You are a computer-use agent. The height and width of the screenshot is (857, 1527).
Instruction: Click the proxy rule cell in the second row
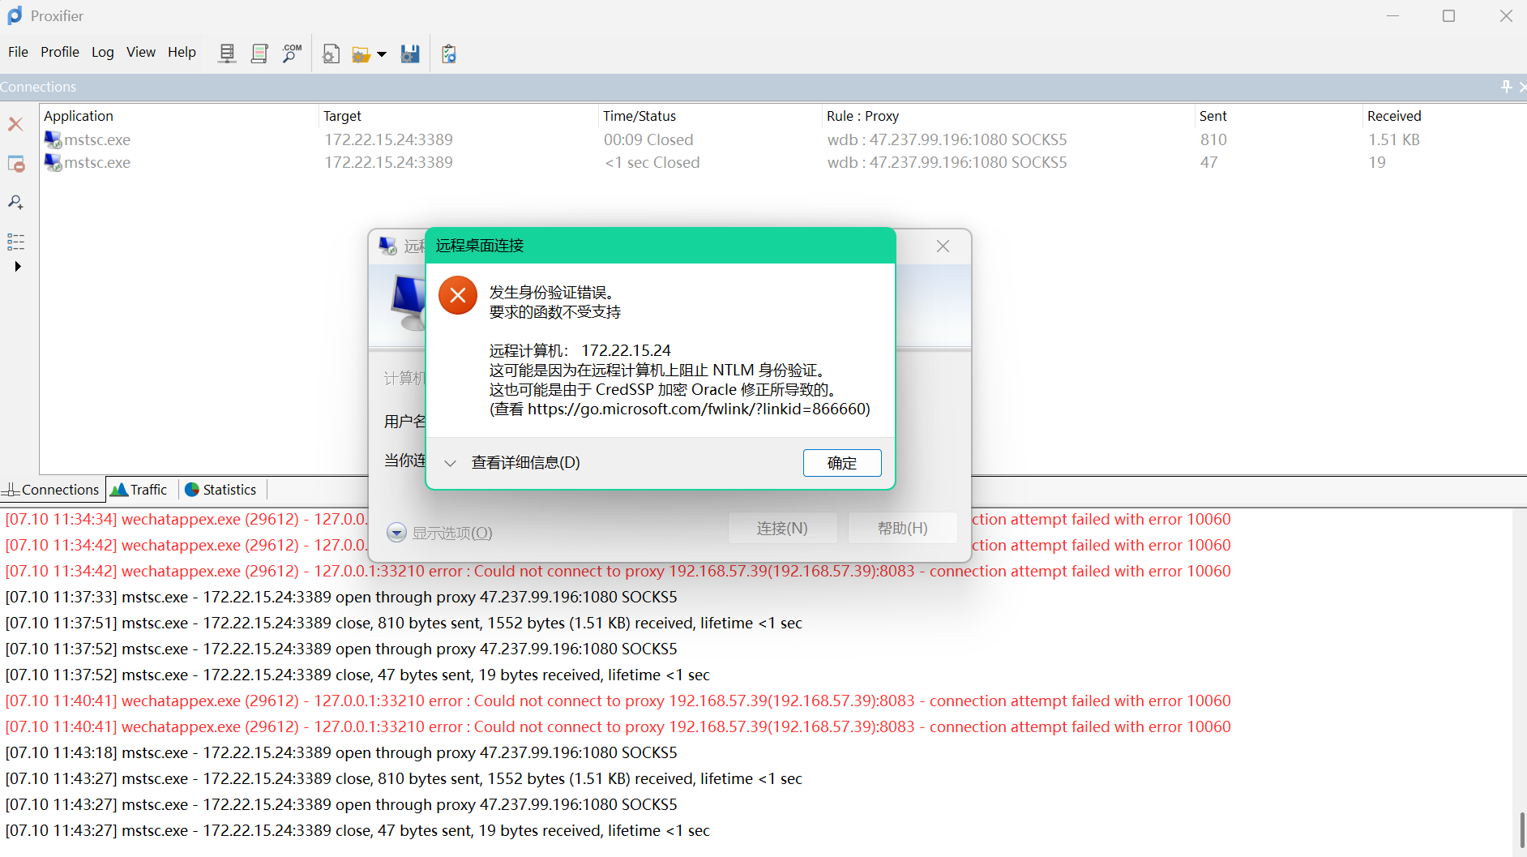click(947, 162)
